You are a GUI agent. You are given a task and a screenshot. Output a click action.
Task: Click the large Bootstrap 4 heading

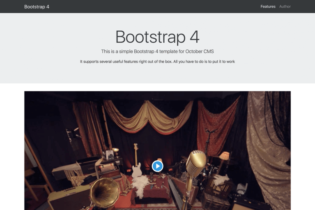pyautogui.click(x=158, y=37)
